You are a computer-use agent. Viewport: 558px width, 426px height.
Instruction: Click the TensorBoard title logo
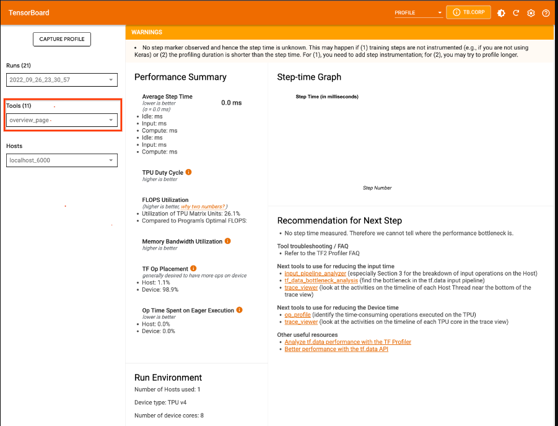coord(29,13)
